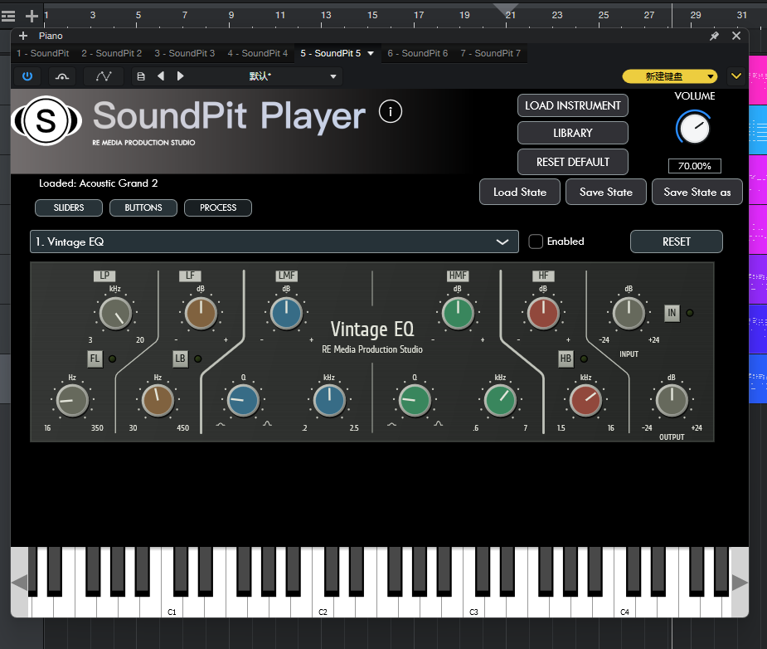Toggle the HB high band switch
Screen dimensions: 767x649
[x=566, y=359]
